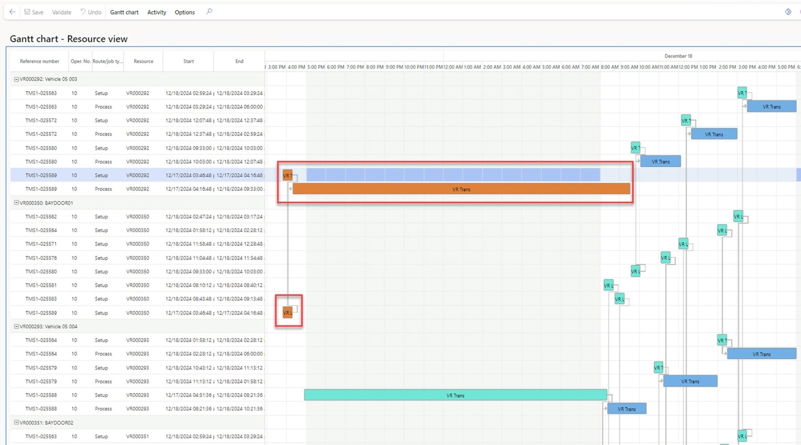Collapse the VR000351: BAYDOOR02 group
This screenshot has height=445, width=801.
tap(17, 422)
